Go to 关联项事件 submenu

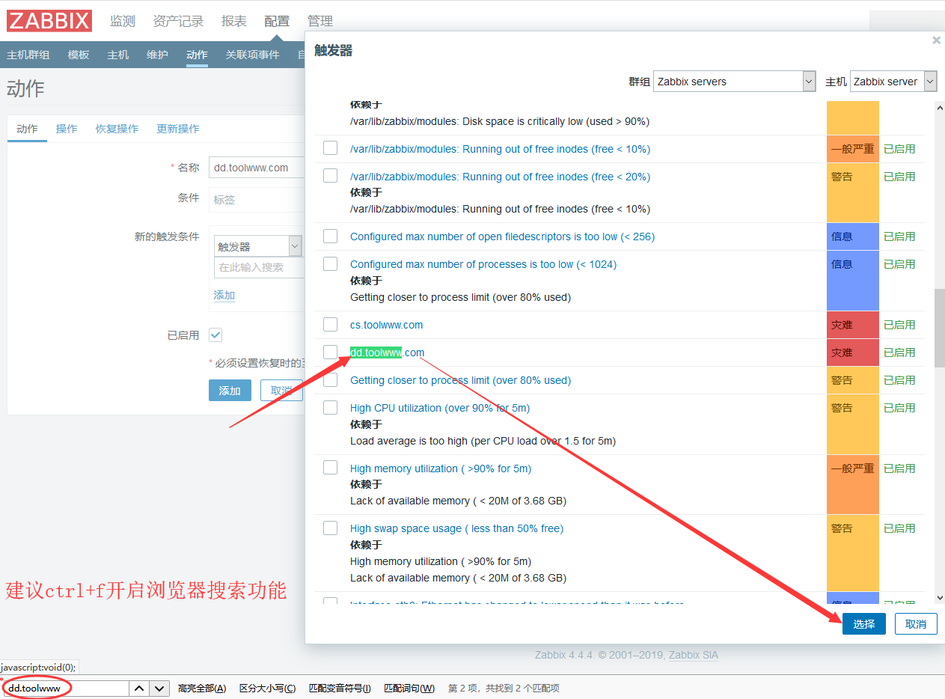tap(253, 55)
